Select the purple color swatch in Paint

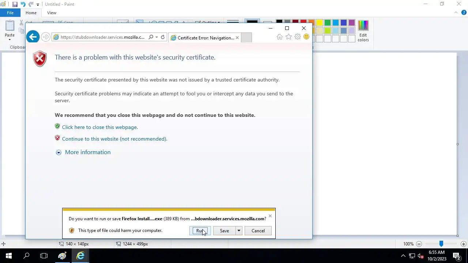(352, 23)
